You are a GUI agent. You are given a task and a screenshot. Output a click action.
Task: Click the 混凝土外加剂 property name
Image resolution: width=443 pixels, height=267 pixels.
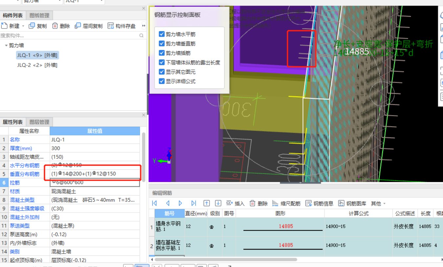pyautogui.click(x=25, y=217)
